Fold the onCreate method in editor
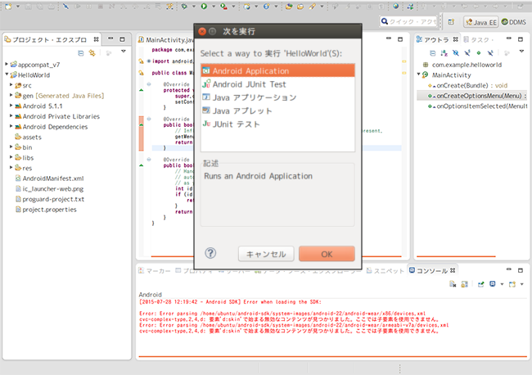 point(149,84)
